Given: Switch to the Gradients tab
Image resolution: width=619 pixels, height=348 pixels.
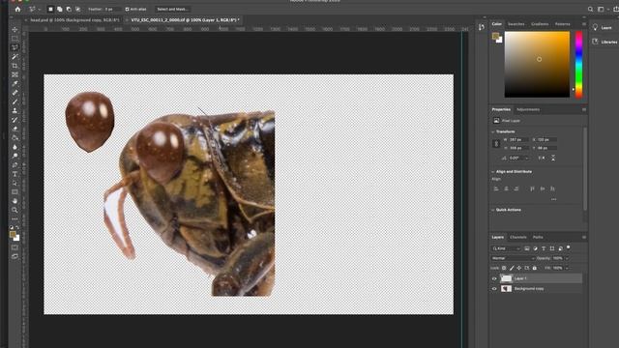Looking at the screenshot, I should click(540, 24).
